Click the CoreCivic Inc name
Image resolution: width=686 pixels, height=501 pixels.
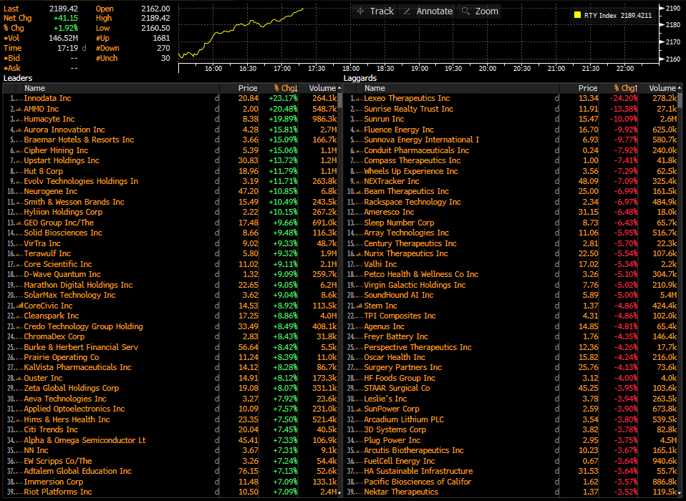click(x=48, y=306)
